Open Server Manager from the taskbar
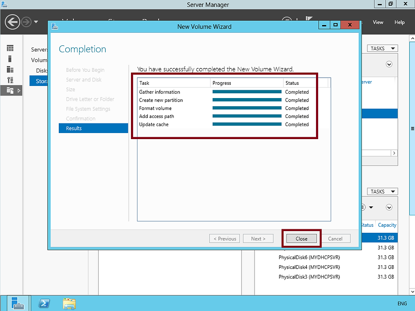The width and height of the screenshot is (415, 311). point(18,303)
